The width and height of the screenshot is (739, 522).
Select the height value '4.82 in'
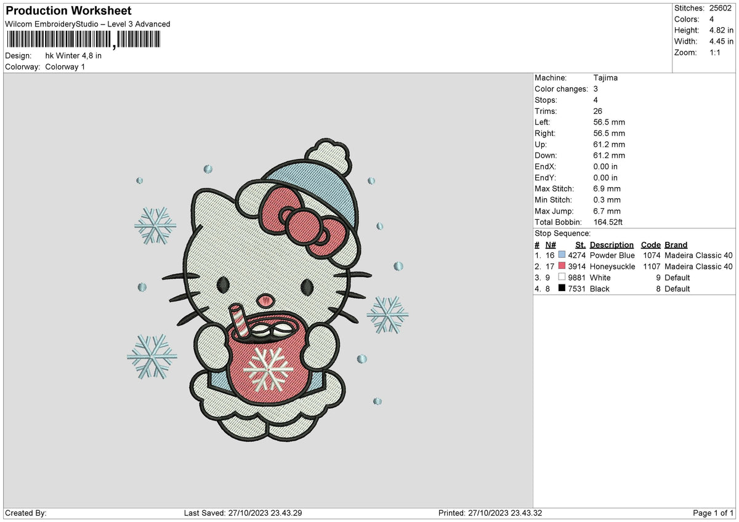[721, 30]
